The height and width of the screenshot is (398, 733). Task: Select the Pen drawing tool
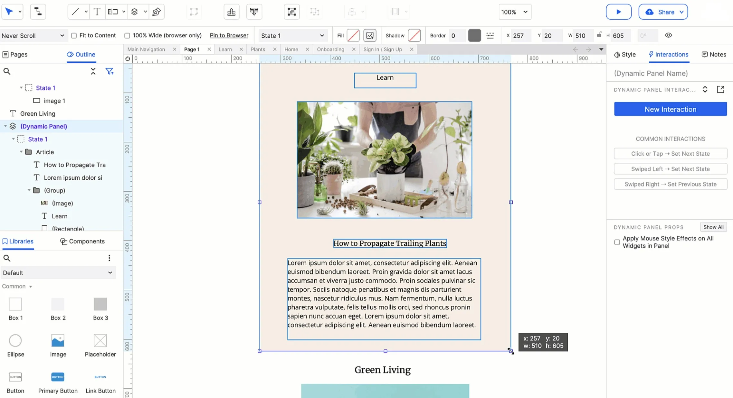point(157,12)
